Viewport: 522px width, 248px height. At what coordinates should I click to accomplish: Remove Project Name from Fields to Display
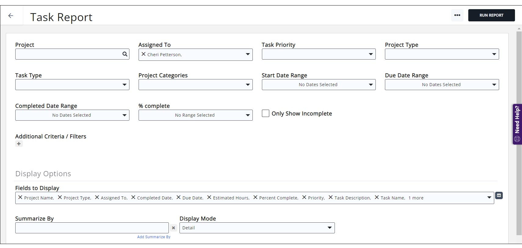[x=20, y=197]
